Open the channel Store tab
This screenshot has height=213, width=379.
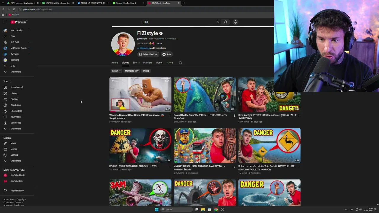[x=170, y=63]
